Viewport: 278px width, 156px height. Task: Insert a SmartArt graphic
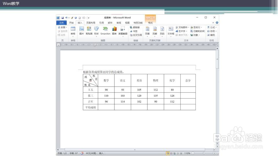coord(105,31)
